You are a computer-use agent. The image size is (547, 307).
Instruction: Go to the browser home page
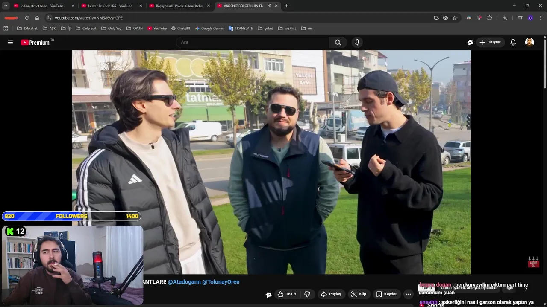tap(37, 18)
